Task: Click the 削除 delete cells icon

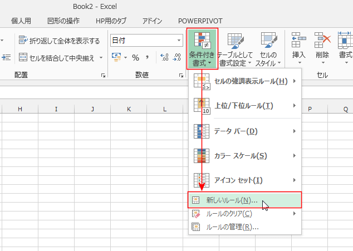Action: coord(322,40)
